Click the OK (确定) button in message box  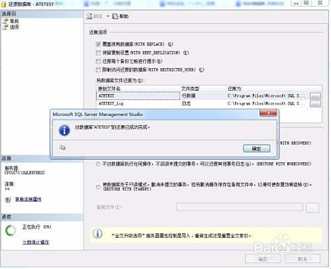tap(256, 148)
